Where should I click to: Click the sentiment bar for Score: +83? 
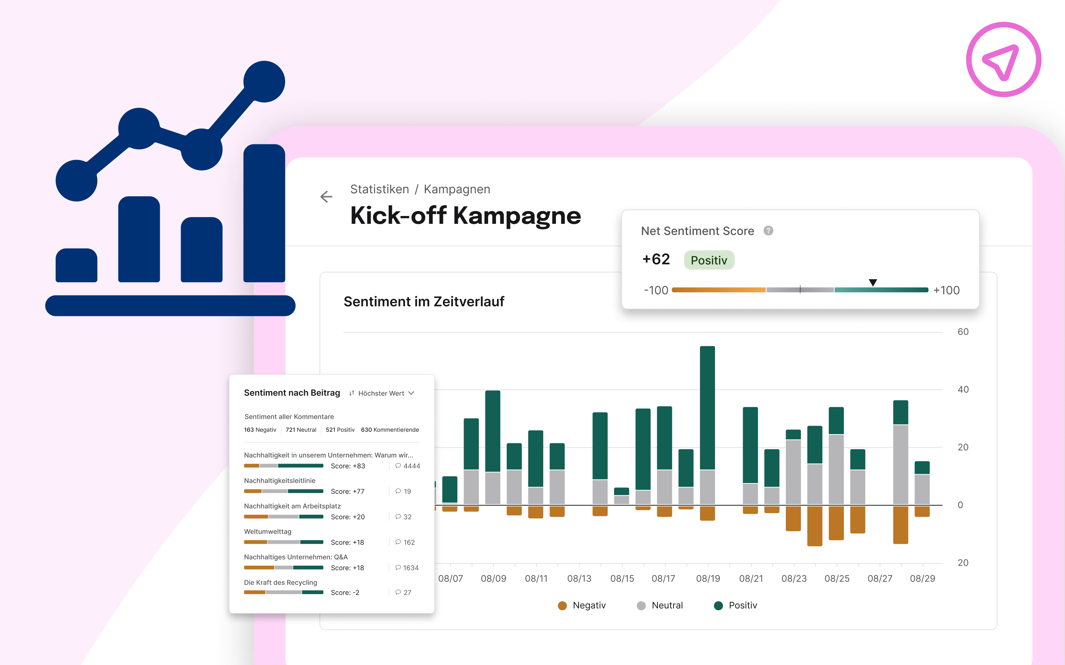[283, 466]
